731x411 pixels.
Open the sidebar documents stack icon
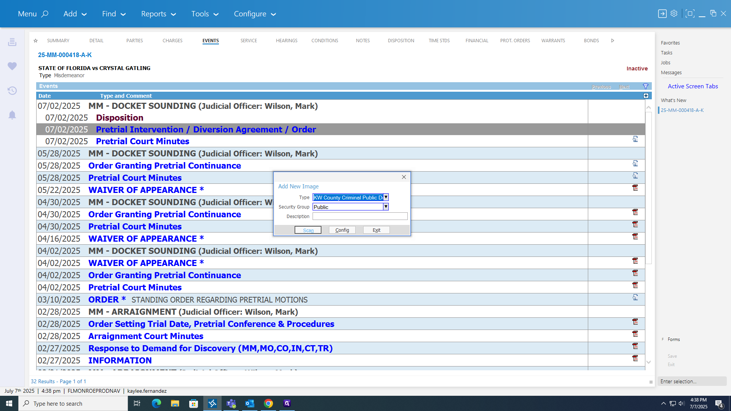12,42
